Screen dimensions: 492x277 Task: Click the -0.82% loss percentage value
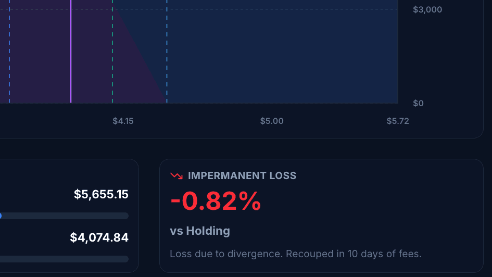tap(216, 201)
